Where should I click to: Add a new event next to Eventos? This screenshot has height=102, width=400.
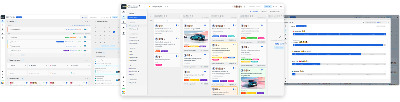click(104, 53)
